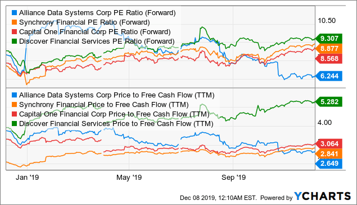Select the green 5.282 value flag
Screen dimensions: 357x205
329,102
